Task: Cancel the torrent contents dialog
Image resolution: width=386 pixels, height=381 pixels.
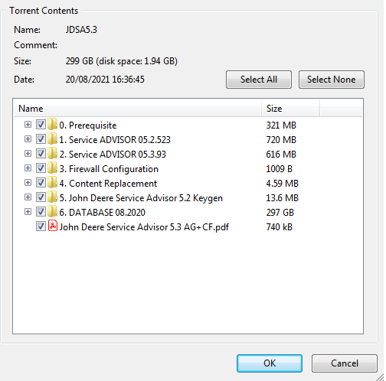Action: click(345, 363)
